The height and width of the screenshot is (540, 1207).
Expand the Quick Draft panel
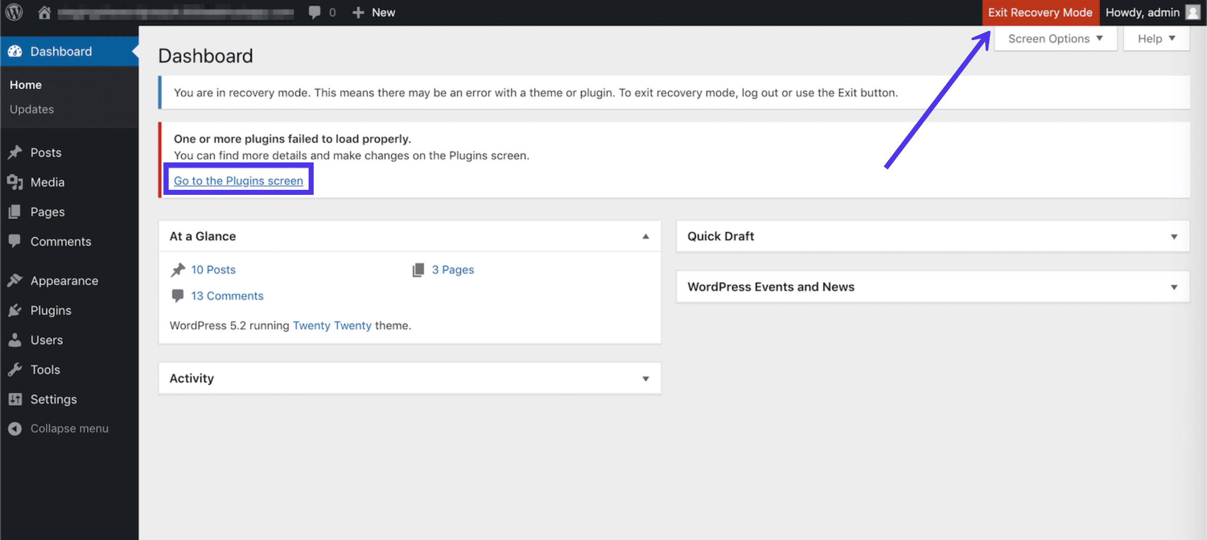tap(1174, 236)
